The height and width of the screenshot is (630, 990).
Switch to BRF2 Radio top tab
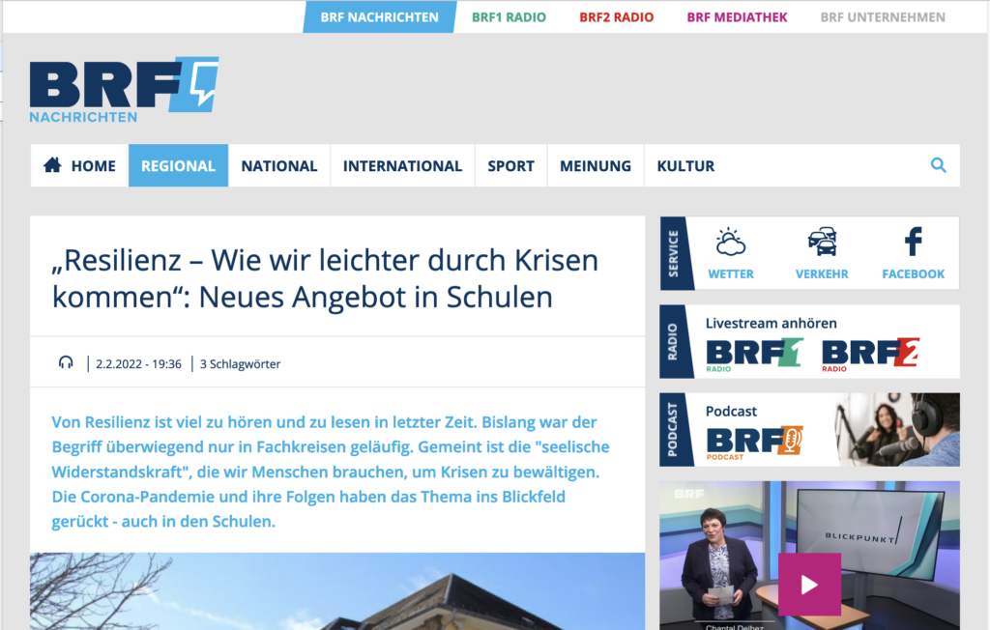coord(616,17)
